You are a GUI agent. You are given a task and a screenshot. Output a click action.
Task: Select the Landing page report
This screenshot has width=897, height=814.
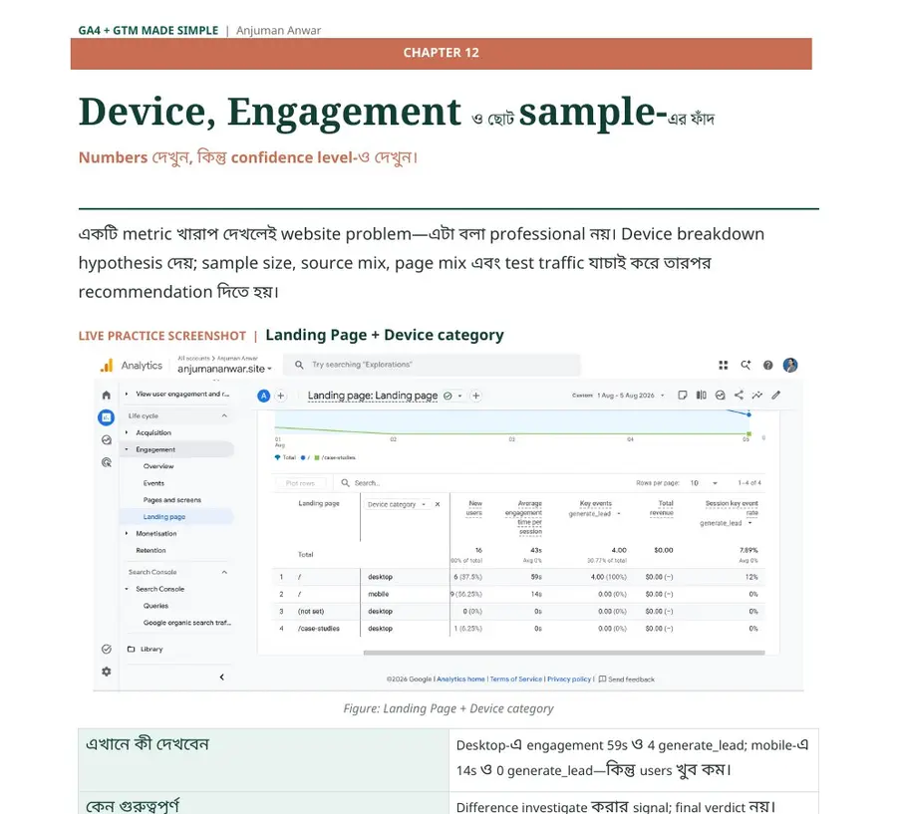click(164, 517)
